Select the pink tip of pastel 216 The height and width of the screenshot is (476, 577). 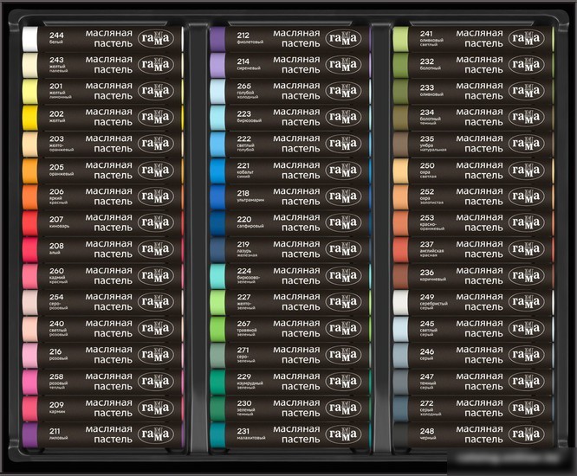click(29, 356)
